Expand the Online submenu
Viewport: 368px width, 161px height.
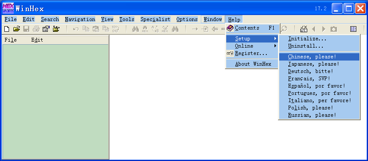(252, 46)
